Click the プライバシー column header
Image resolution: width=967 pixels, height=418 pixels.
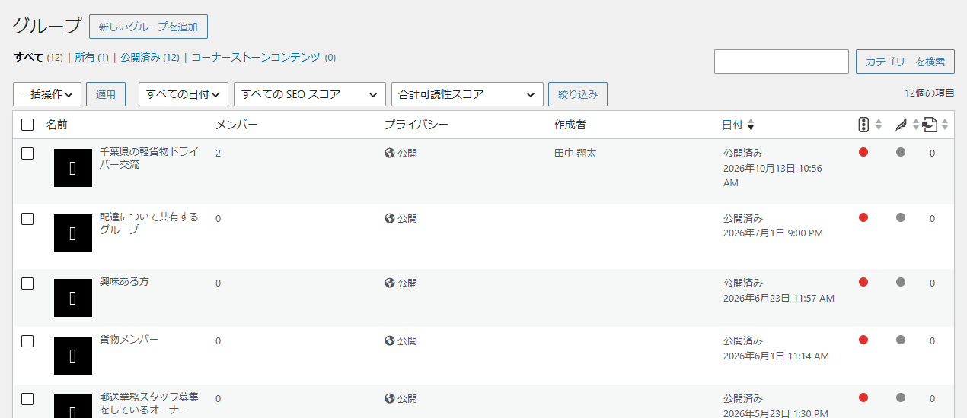tap(416, 125)
